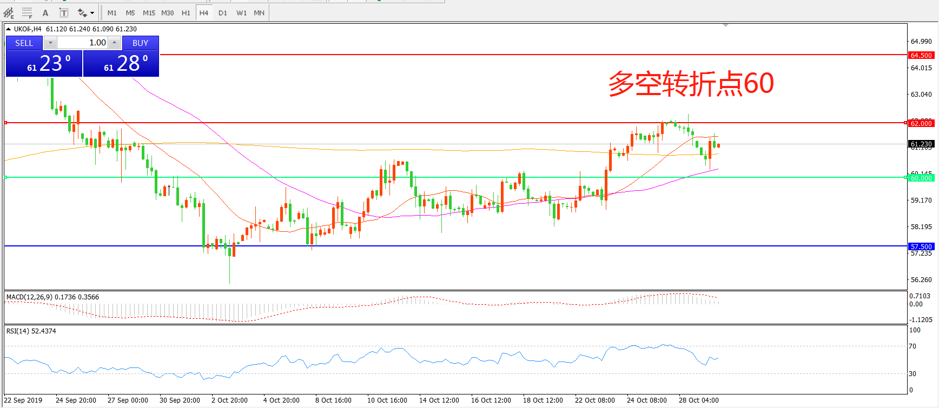Select the equidistant channel drawing tool

coord(9,13)
